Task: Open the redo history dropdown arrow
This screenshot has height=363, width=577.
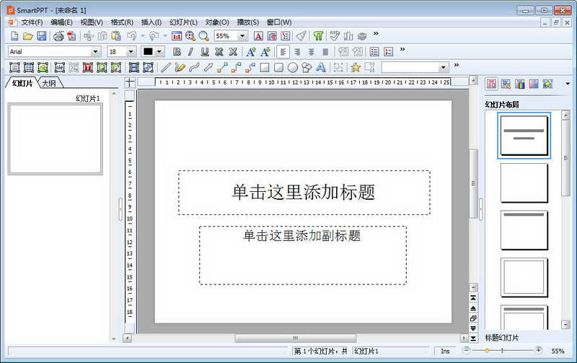Action: [x=165, y=36]
